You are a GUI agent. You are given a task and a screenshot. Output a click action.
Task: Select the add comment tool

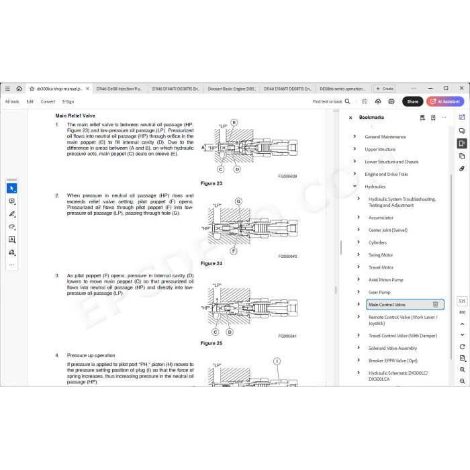pos(12,201)
